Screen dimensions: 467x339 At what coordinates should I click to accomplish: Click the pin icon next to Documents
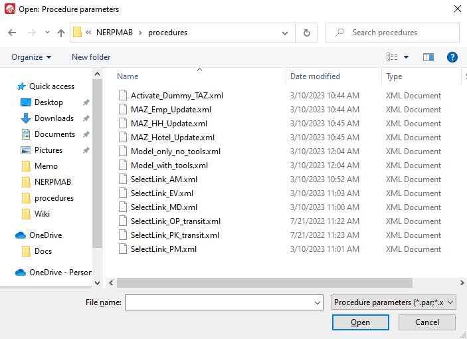pos(86,134)
